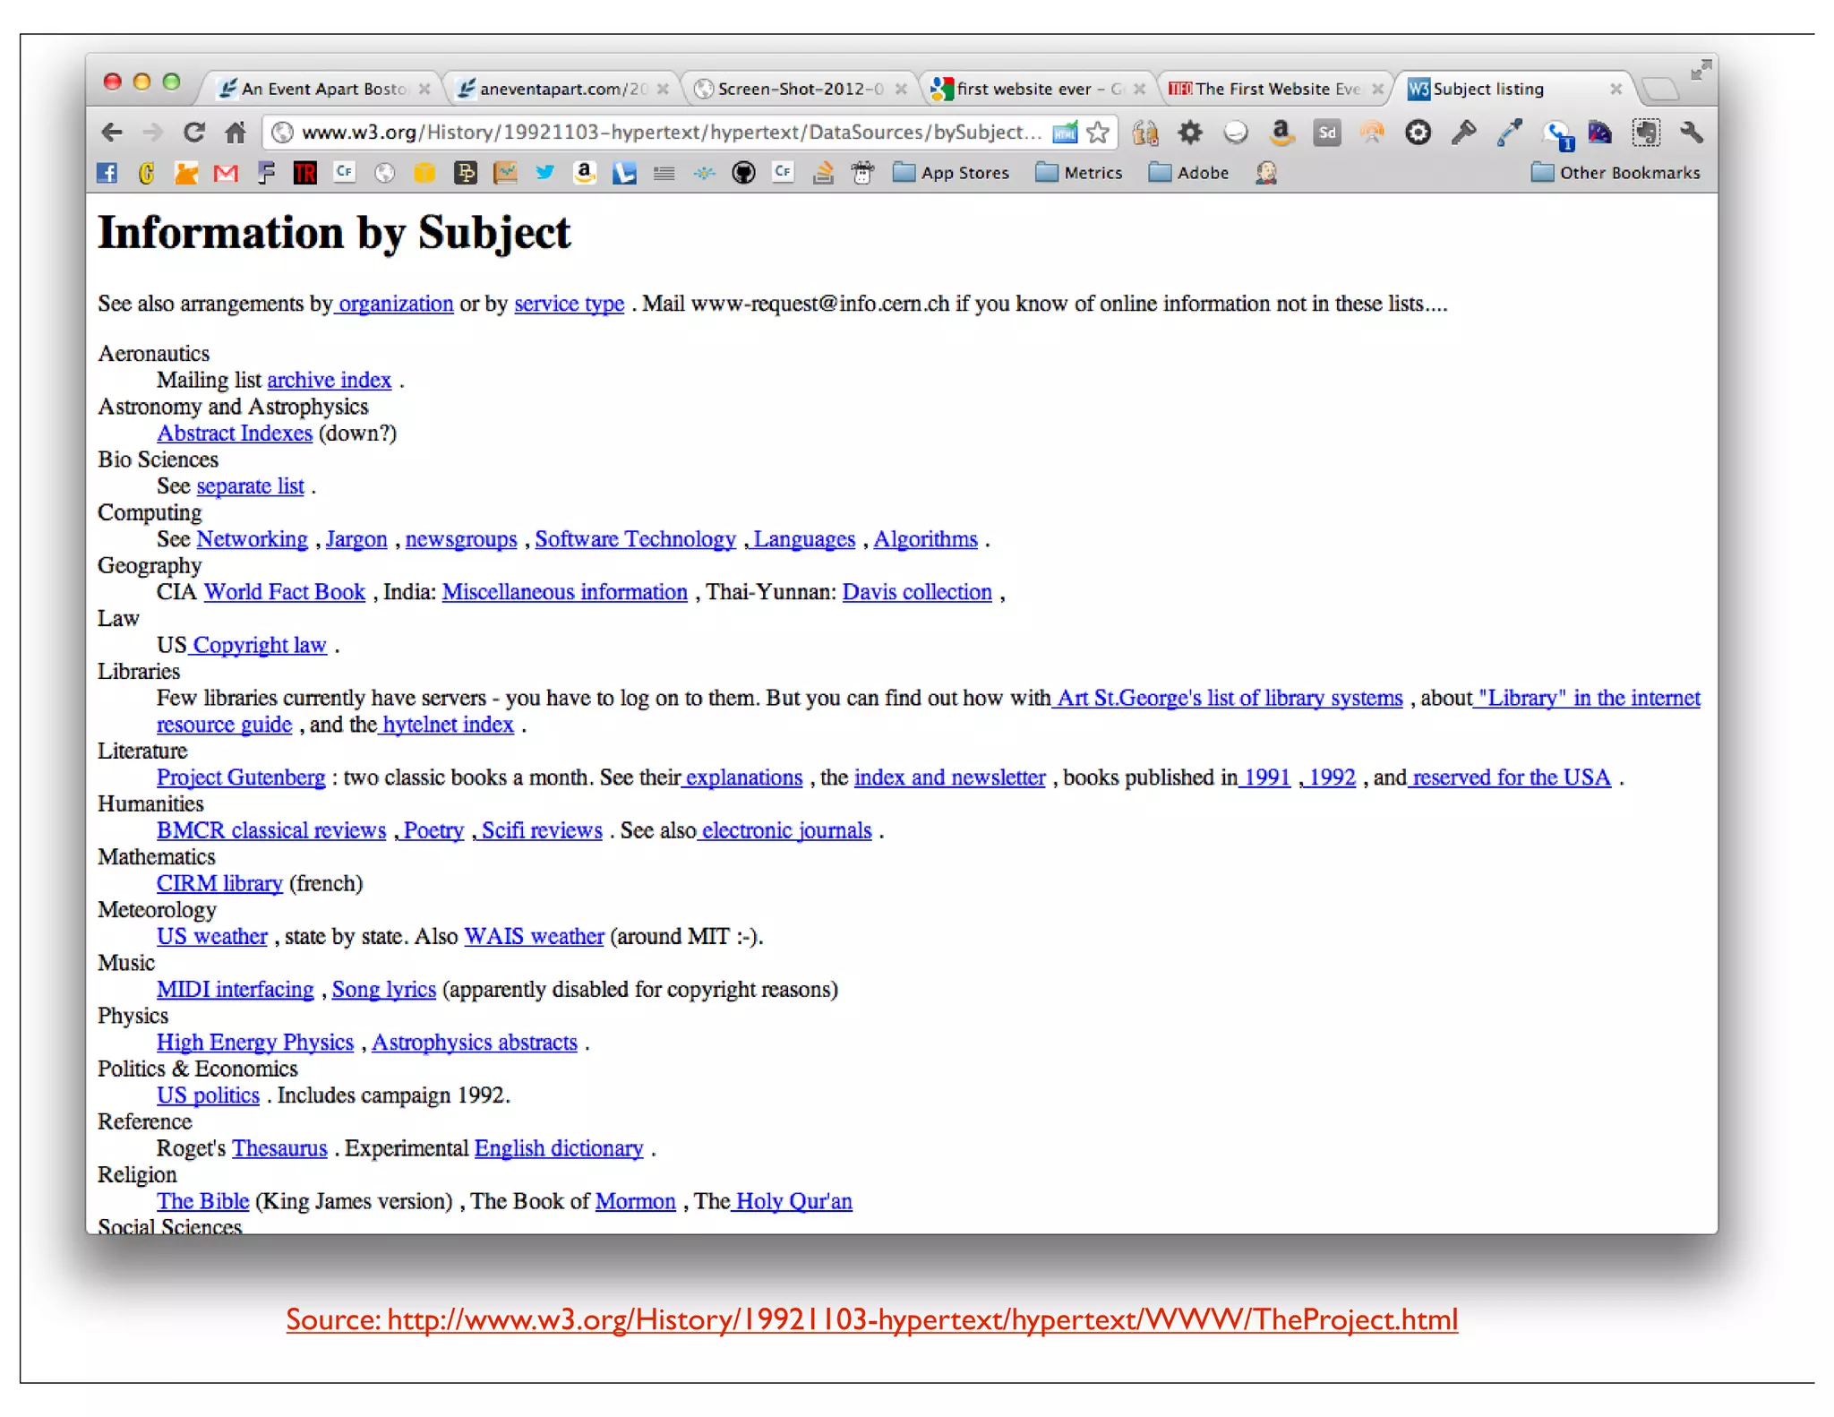1834x1417 pixels.
Task: Reload the page with the refresh icon
Action: (193, 133)
